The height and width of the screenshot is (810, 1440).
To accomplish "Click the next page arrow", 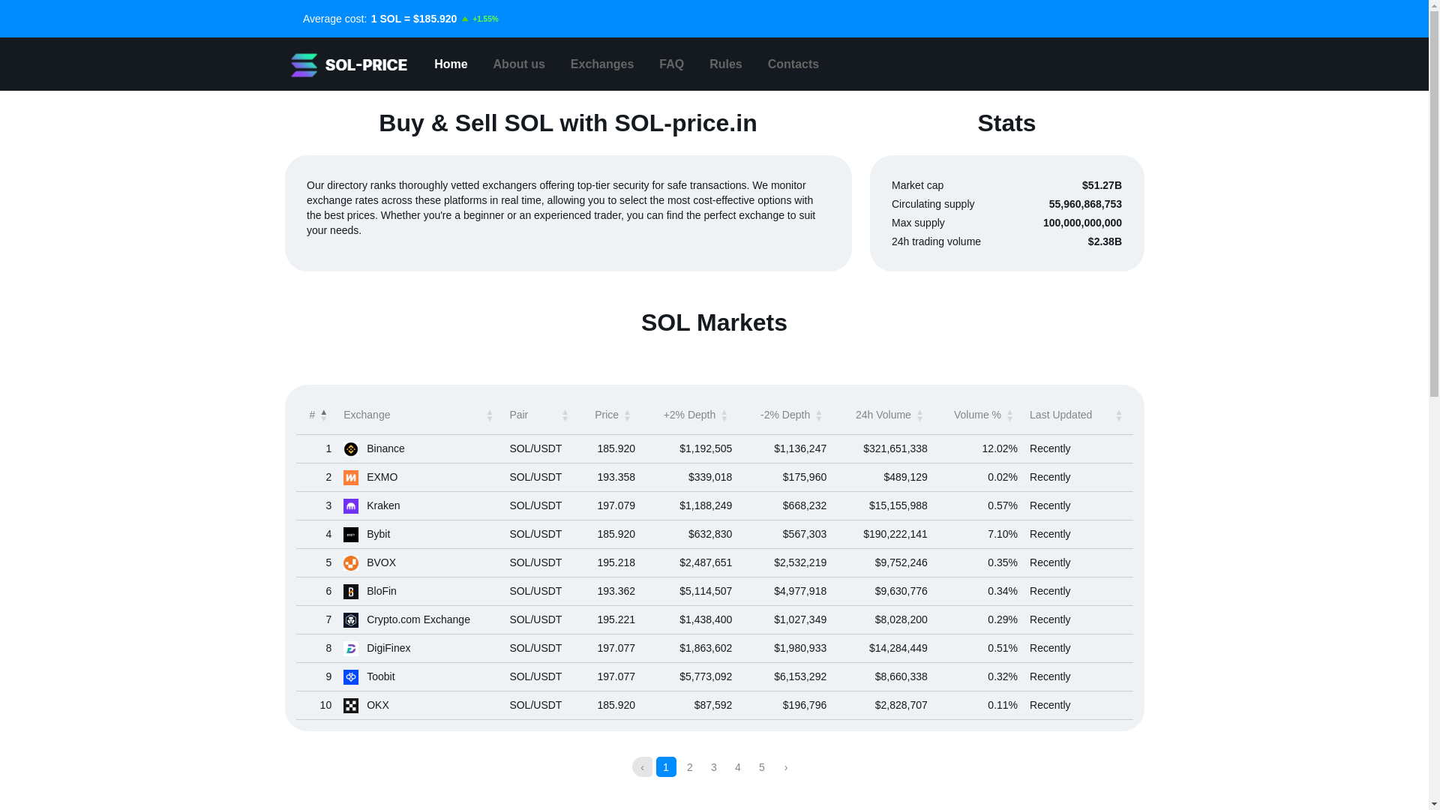I will tap(786, 766).
